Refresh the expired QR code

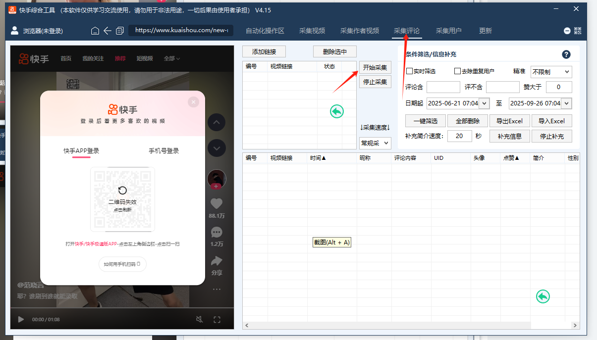(122, 190)
